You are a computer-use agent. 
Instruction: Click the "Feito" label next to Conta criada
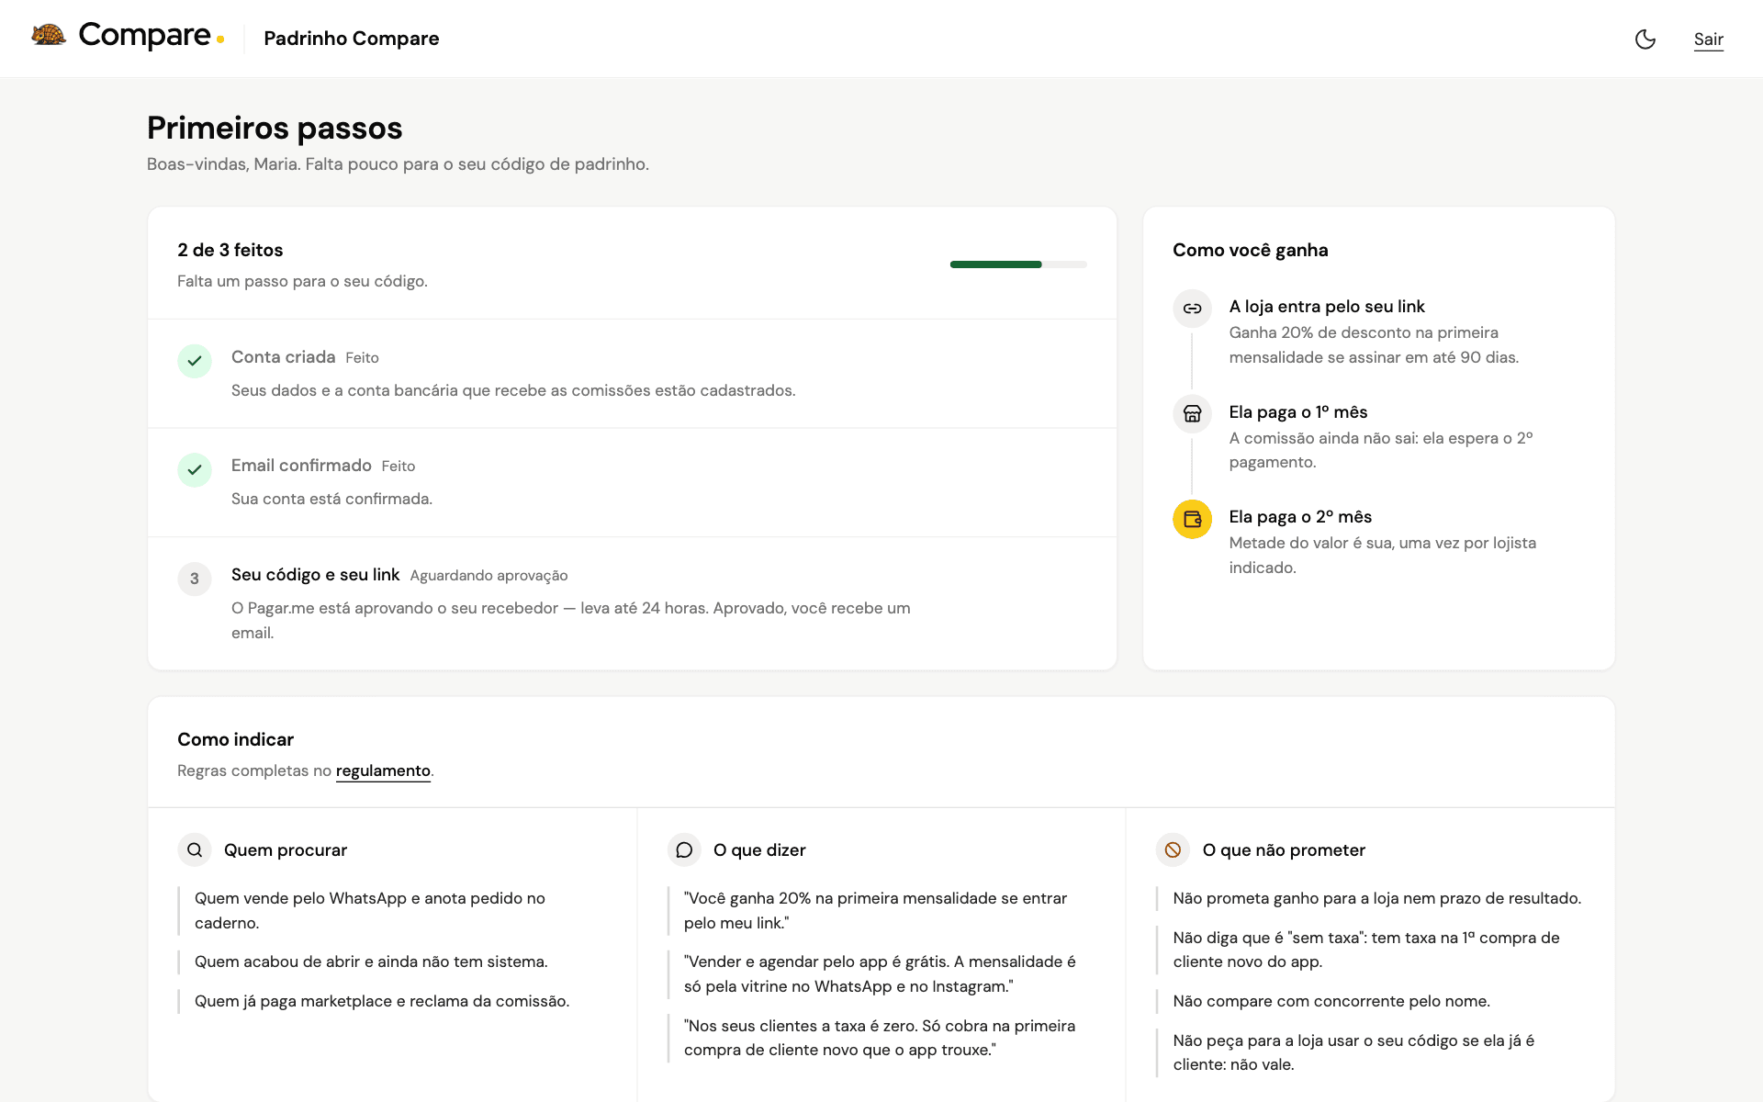pos(362,358)
